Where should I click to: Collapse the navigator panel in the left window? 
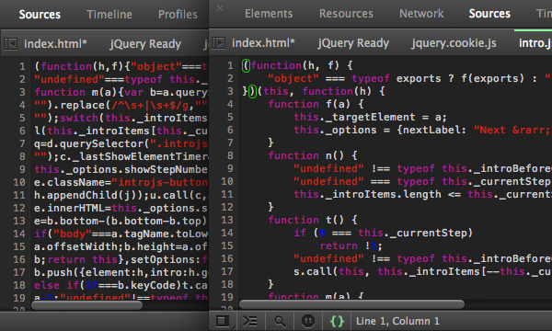10,44
